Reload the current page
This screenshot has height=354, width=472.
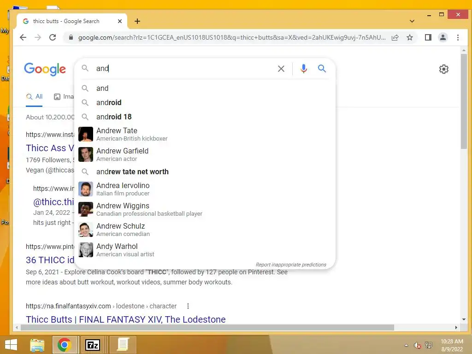[53, 37]
